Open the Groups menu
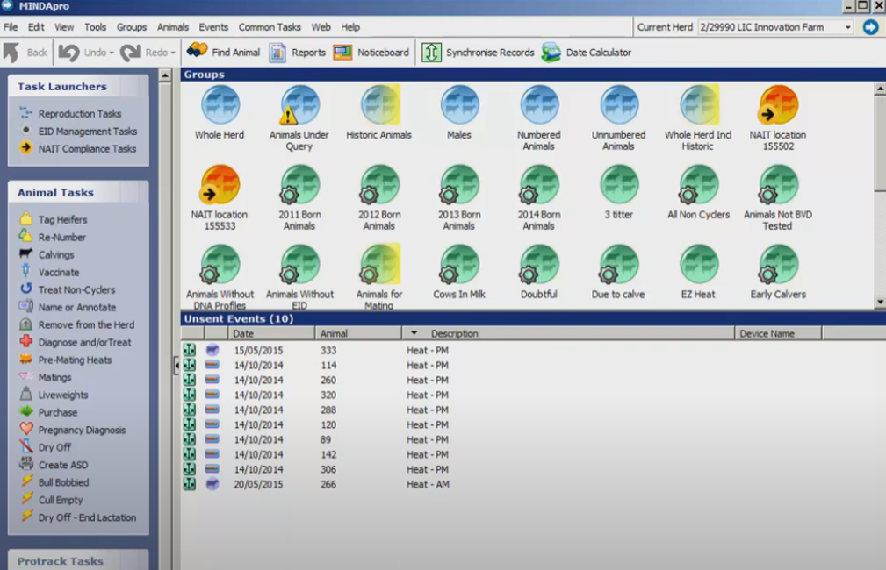This screenshot has width=886, height=570. point(132,27)
